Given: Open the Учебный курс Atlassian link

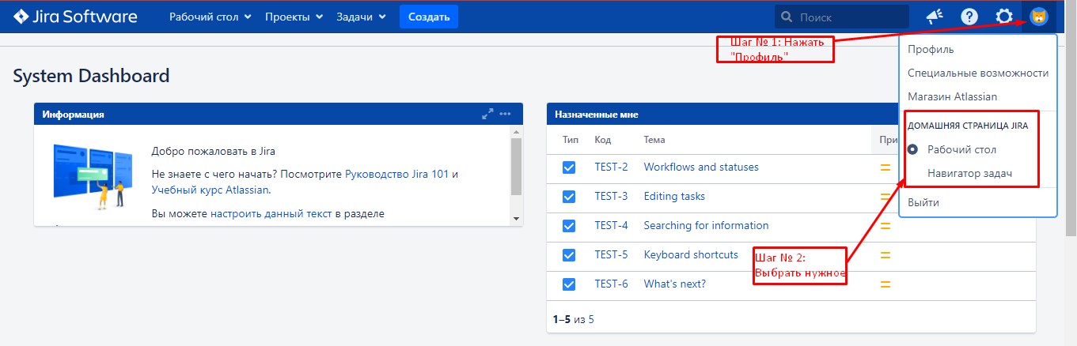Looking at the screenshot, I should [210, 190].
